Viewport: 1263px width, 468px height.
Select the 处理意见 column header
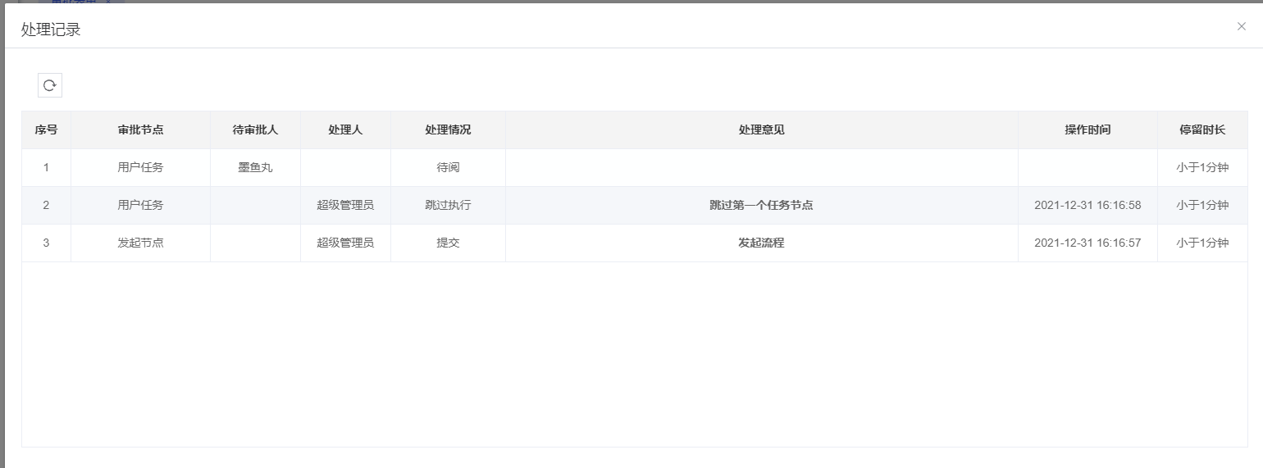click(x=761, y=129)
